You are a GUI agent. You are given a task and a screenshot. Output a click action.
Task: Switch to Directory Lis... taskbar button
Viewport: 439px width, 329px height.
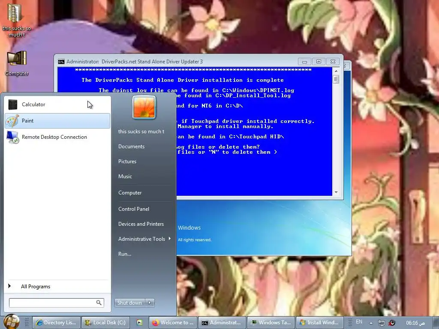pos(57,323)
